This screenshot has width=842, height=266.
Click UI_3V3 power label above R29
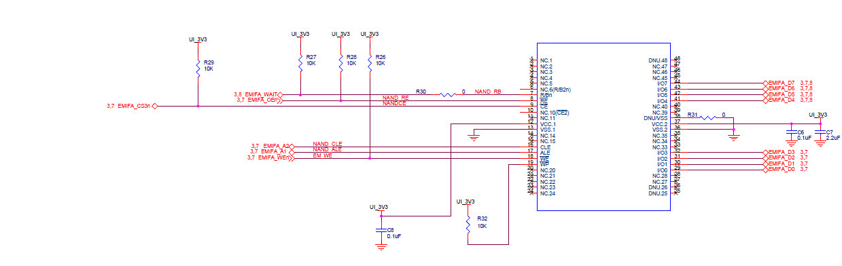tap(198, 39)
